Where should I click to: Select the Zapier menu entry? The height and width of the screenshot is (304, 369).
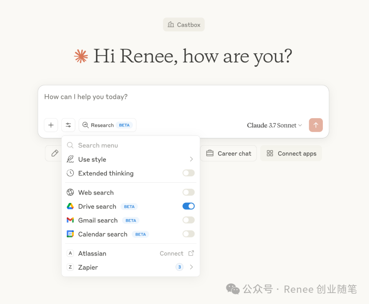point(131,267)
